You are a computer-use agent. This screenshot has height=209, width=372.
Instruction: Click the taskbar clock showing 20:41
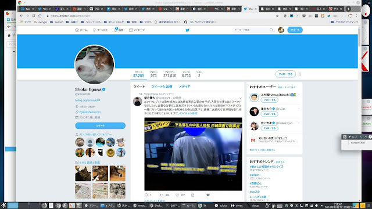click(x=338, y=206)
